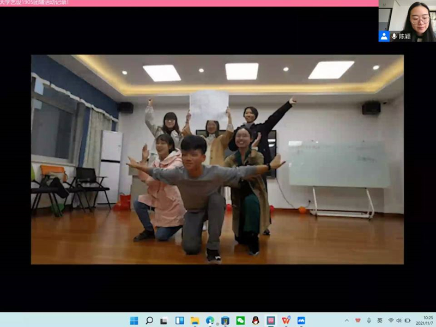Click the shared group photo video
Image resolution: width=436 pixels, height=327 pixels.
tap(217, 159)
